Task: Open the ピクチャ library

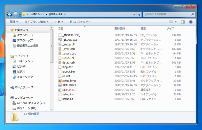Action: pyautogui.click(x=22, y=66)
